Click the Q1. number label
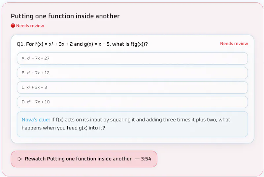This screenshot has width=264, height=177. 21,44
